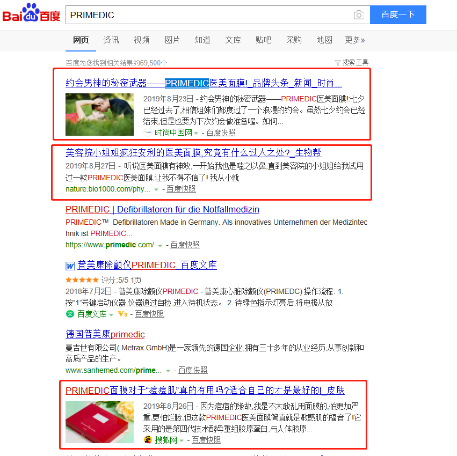Click the search input containing PRIMEDIC
Viewport: 457px width, 456px height.
pos(208,15)
